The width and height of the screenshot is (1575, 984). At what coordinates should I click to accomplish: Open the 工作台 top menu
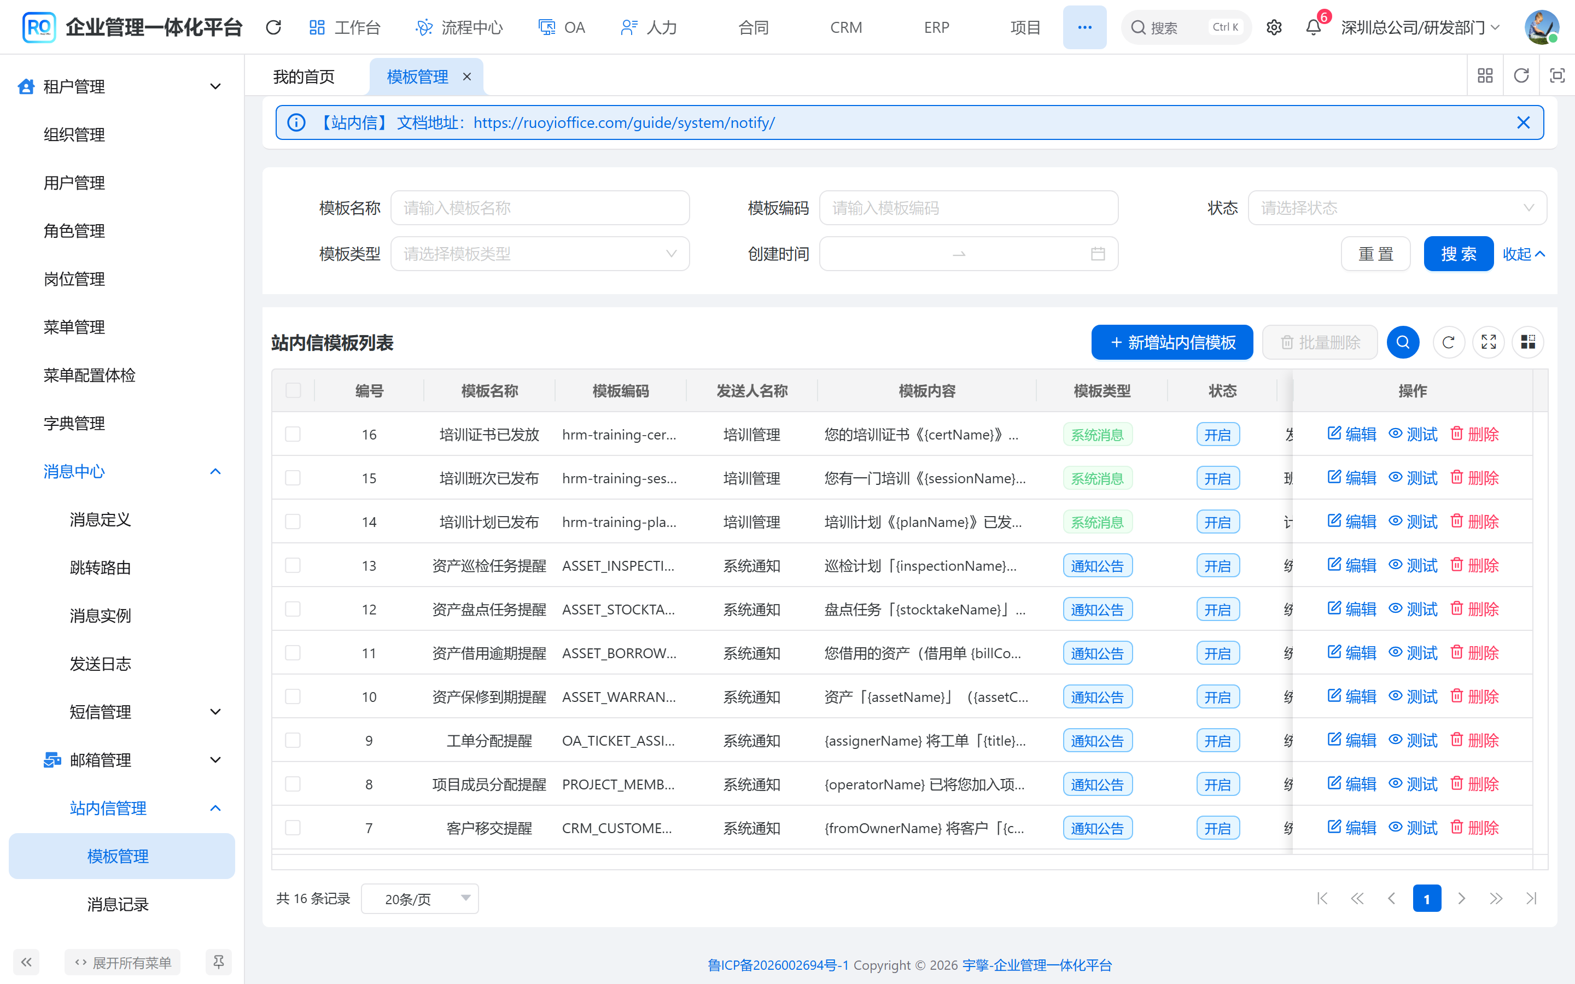345,27
